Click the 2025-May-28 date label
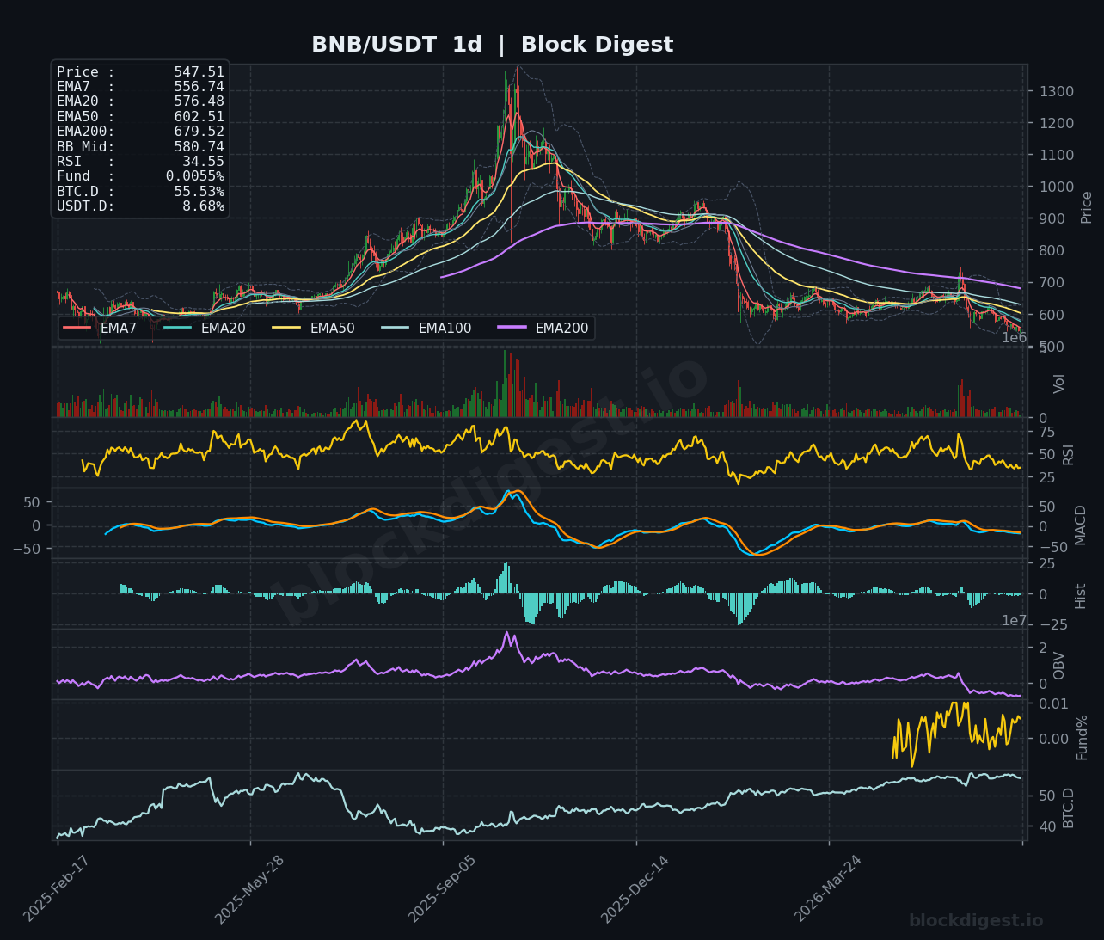Viewport: 1104px width, 940px height. 248,889
